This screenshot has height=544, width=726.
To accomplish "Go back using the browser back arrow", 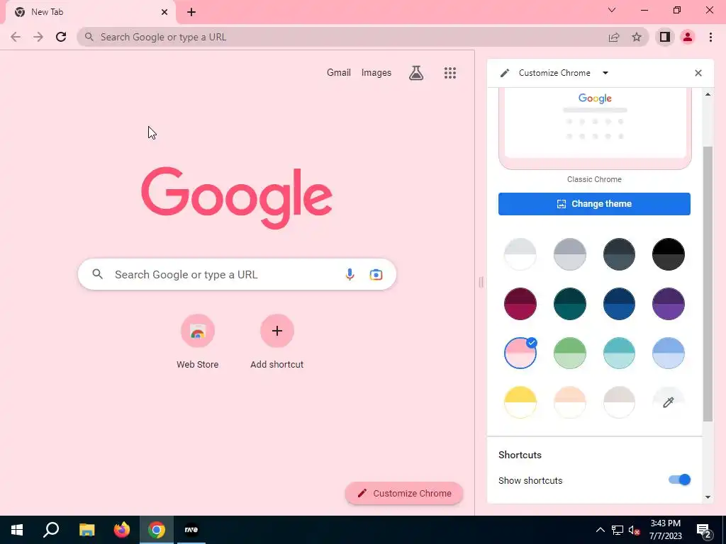I will [x=16, y=37].
